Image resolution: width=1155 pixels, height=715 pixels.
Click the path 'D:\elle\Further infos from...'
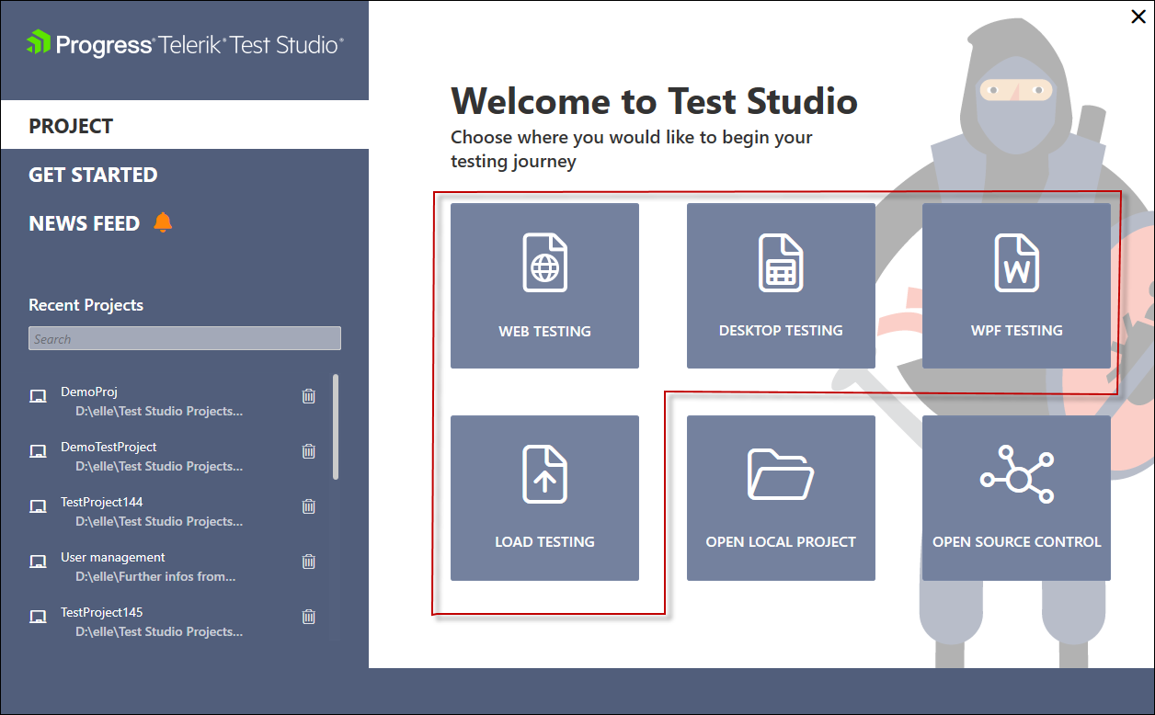(155, 577)
